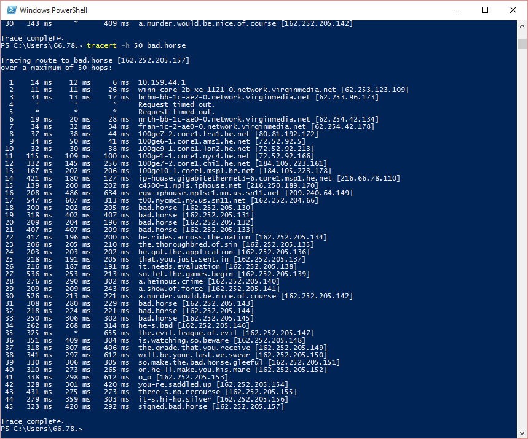This screenshot has height=439, width=528.
Task: Click the scrollbar down arrow
Action: (522, 433)
